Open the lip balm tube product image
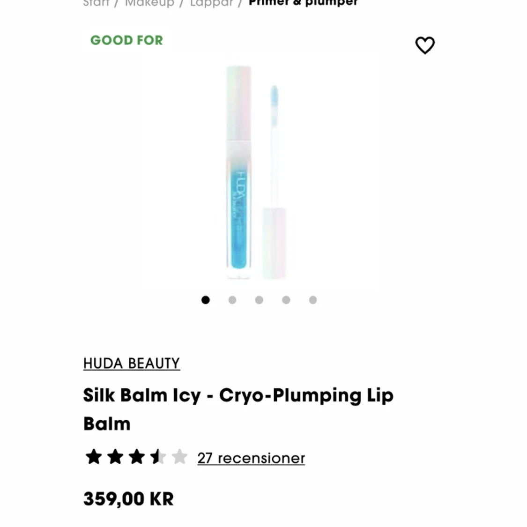527x527 pixels. 238,172
